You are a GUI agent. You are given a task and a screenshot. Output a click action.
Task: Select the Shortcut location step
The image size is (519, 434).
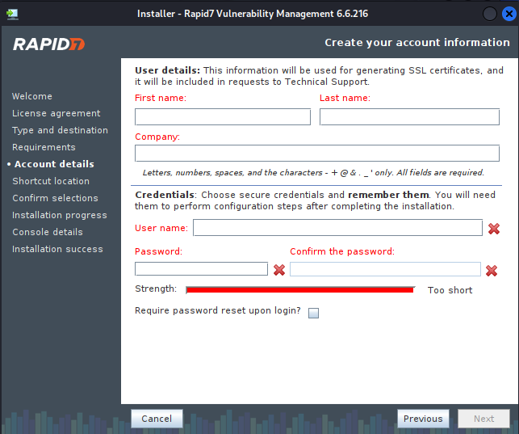click(51, 181)
